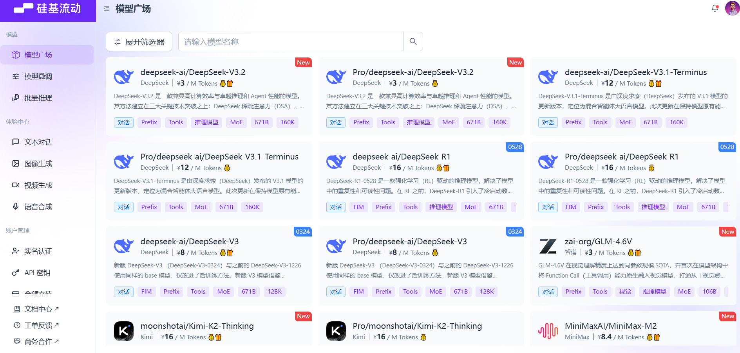The height and width of the screenshot is (353, 740).
Task: Click the model name search input
Action: pyautogui.click(x=291, y=42)
